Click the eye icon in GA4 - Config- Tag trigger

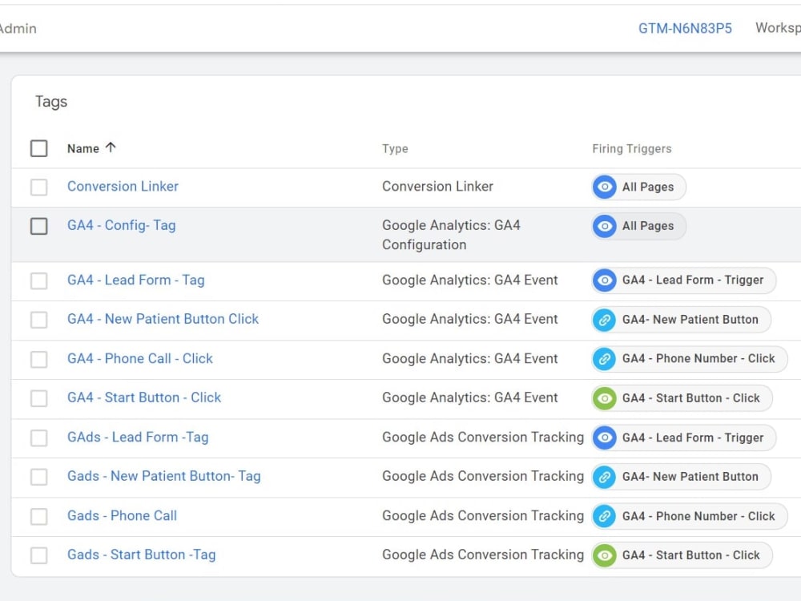pyautogui.click(x=604, y=226)
